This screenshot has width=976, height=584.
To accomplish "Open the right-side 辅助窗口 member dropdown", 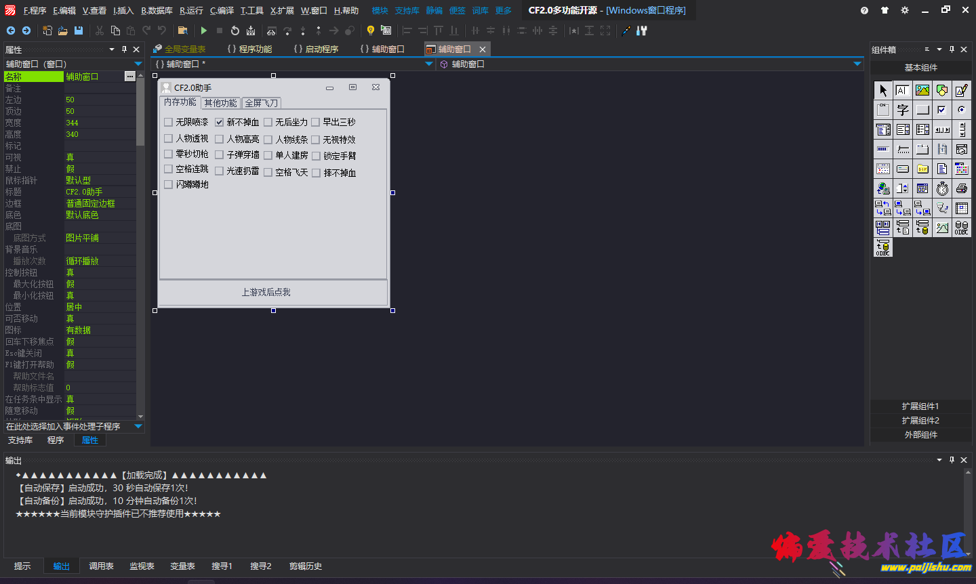I will [x=857, y=64].
